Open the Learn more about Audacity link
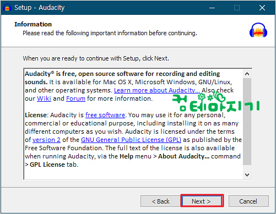Viewport: 276px width, 214px height. pyautogui.click(x=157, y=90)
